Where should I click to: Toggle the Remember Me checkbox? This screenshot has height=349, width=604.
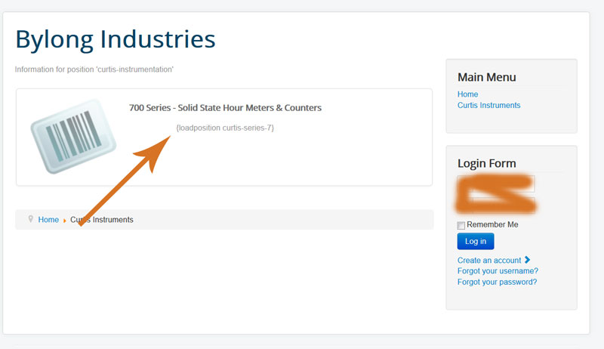[x=461, y=225]
